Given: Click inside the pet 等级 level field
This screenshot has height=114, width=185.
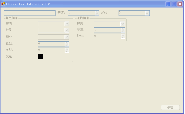Looking at the screenshot, I should point(107,30).
